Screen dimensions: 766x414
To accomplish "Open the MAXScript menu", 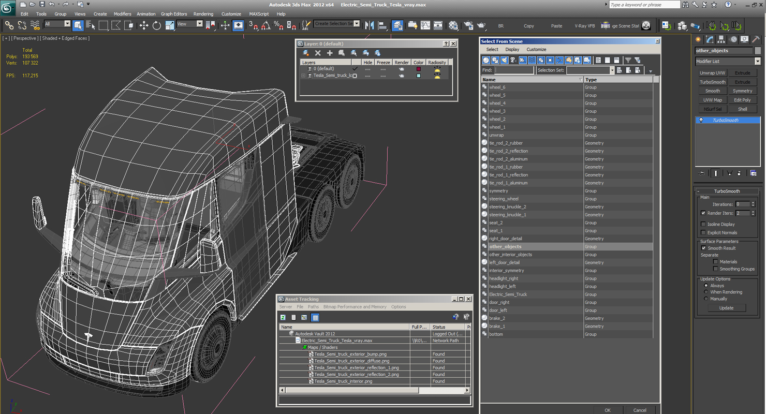I will [259, 14].
